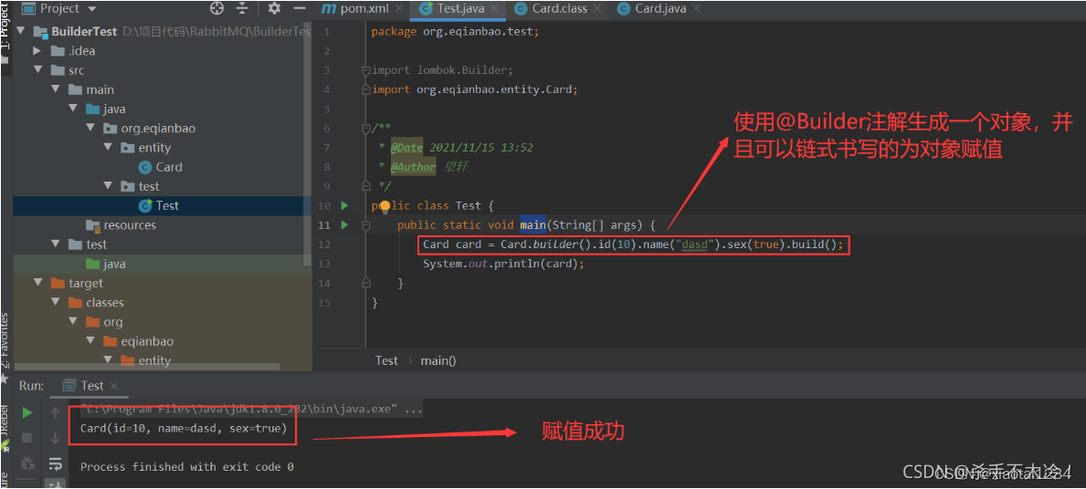Screen dimensions: 1086x489
Task: Collapse the org folder under classes
Action: (73, 322)
